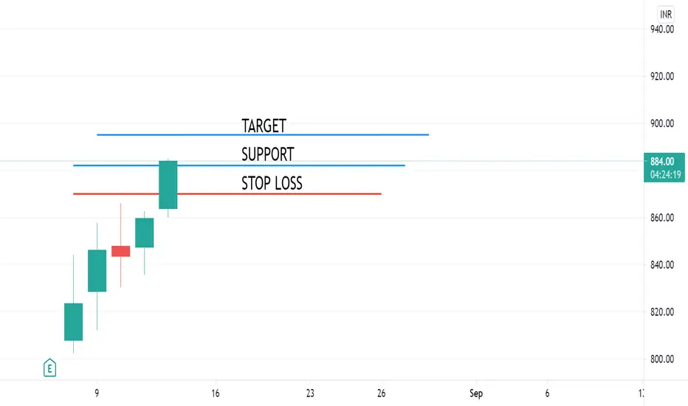Click the small red candlestick
This screenshot has width=688, height=406.
click(120, 251)
